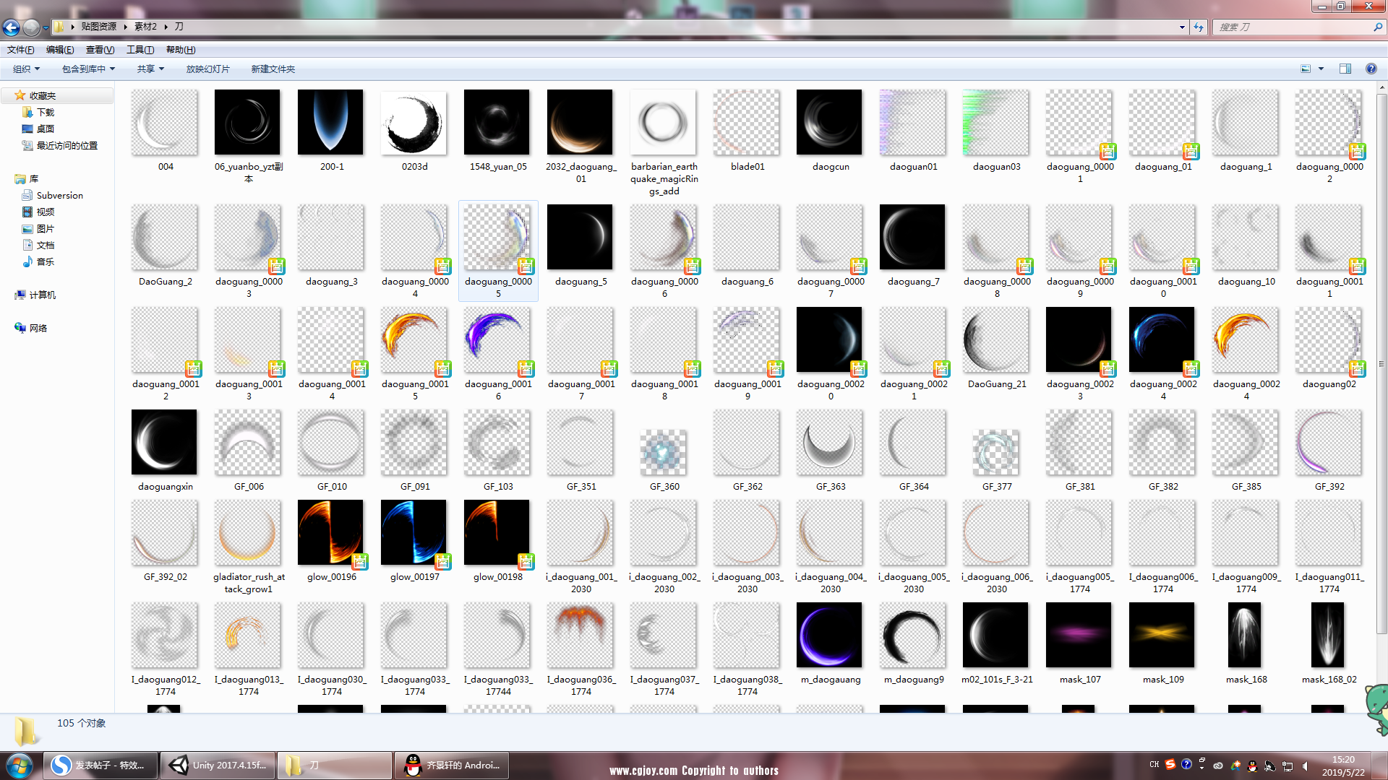This screenshot has height=780, width=1388.
Task: Select the 0203d ink circle thumbnail
Action: (x=414, y=122)
